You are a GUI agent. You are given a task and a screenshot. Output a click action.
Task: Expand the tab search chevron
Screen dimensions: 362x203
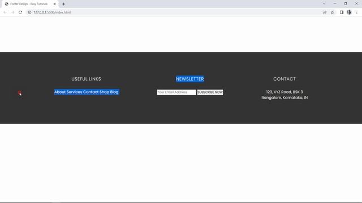point(324,3)
